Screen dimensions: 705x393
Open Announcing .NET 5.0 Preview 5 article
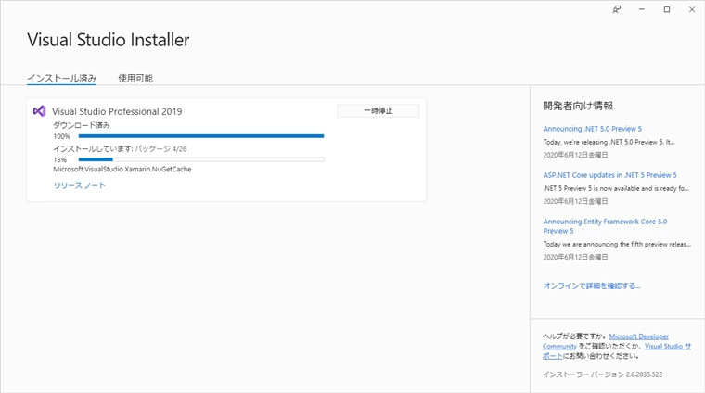click(592, 129)
